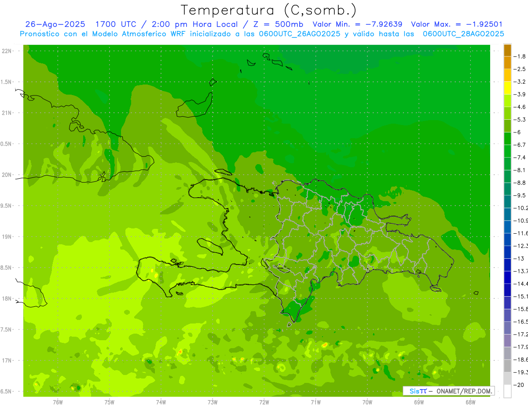Click 'Valor Min. = -7.92639' value
Image resolution: width=528 pixels, height=408 pixels.
357,24
